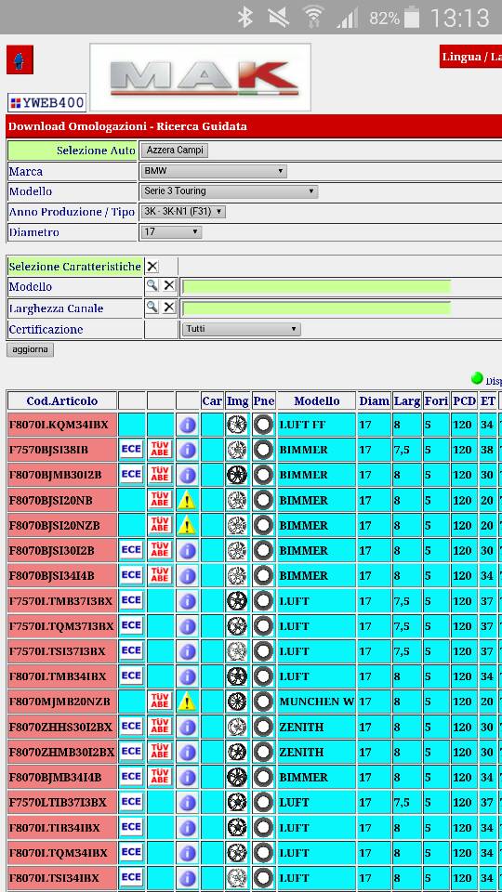This screenshot has width=502, height=892.
Task: Select article code F8070LKQM34IBX
Action: 62,425
